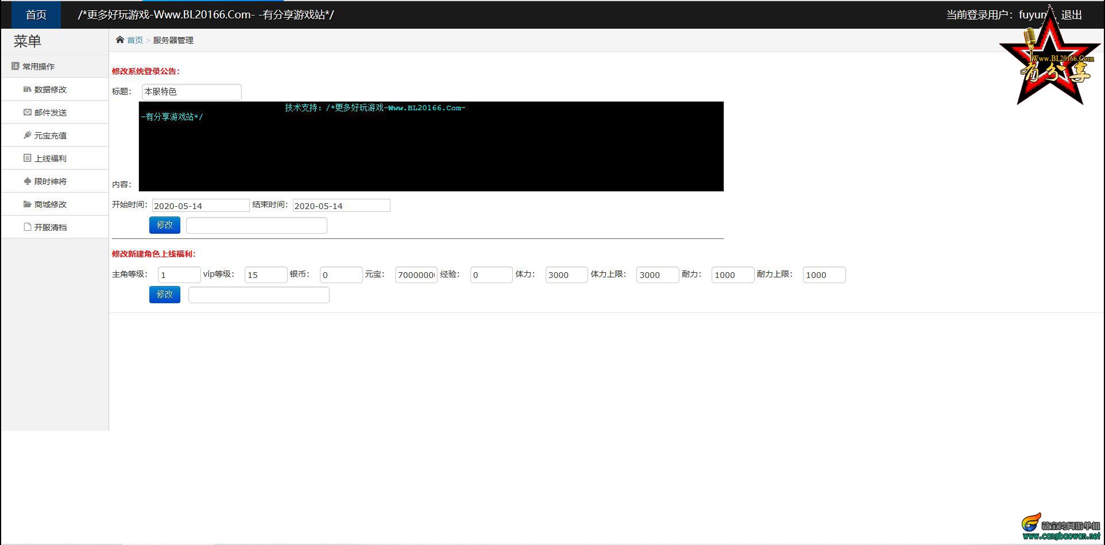The width and height of the screenshot is (1105, 545).
Task: Click the spade icon next to 限时神将
Action: [x=27, y=181]
